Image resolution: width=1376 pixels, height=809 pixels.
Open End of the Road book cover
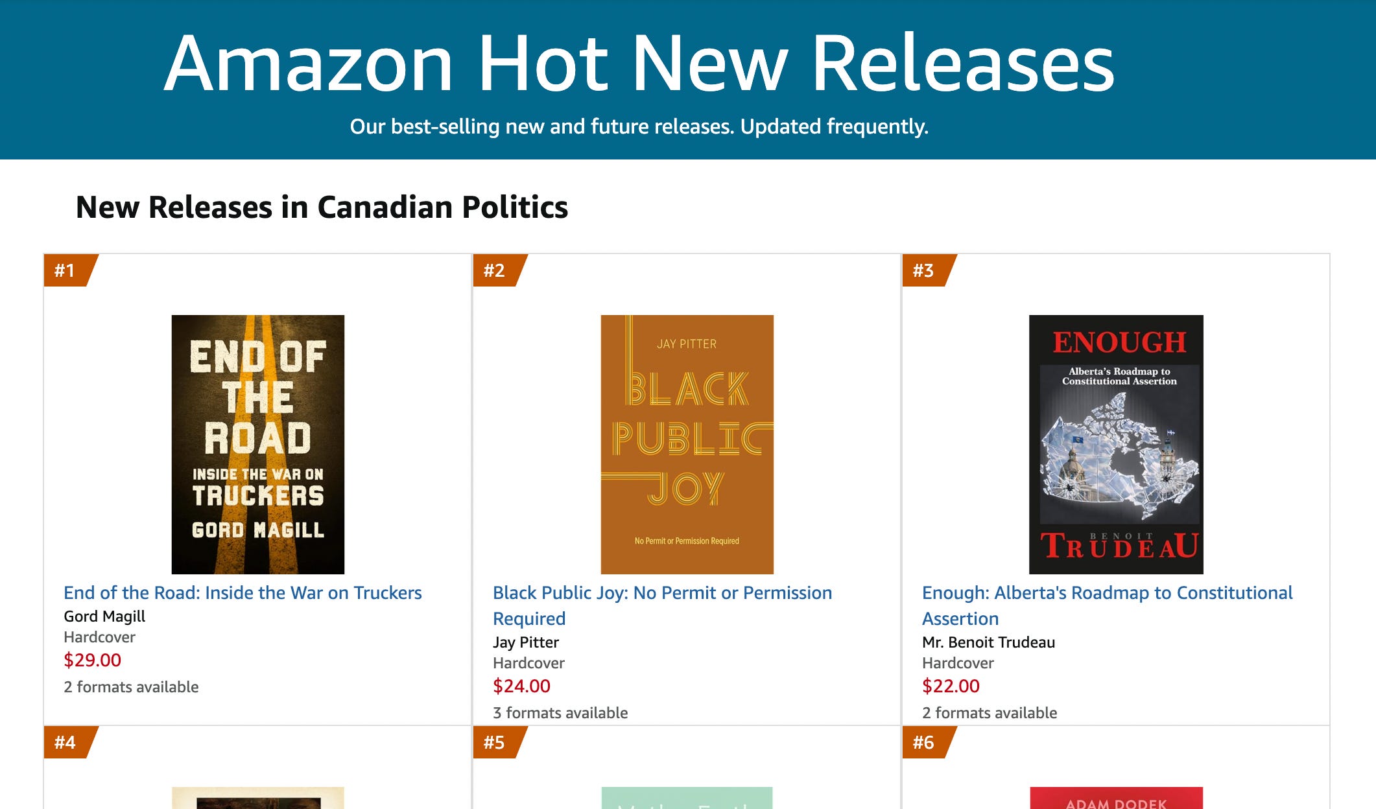(x=257, y=444)
